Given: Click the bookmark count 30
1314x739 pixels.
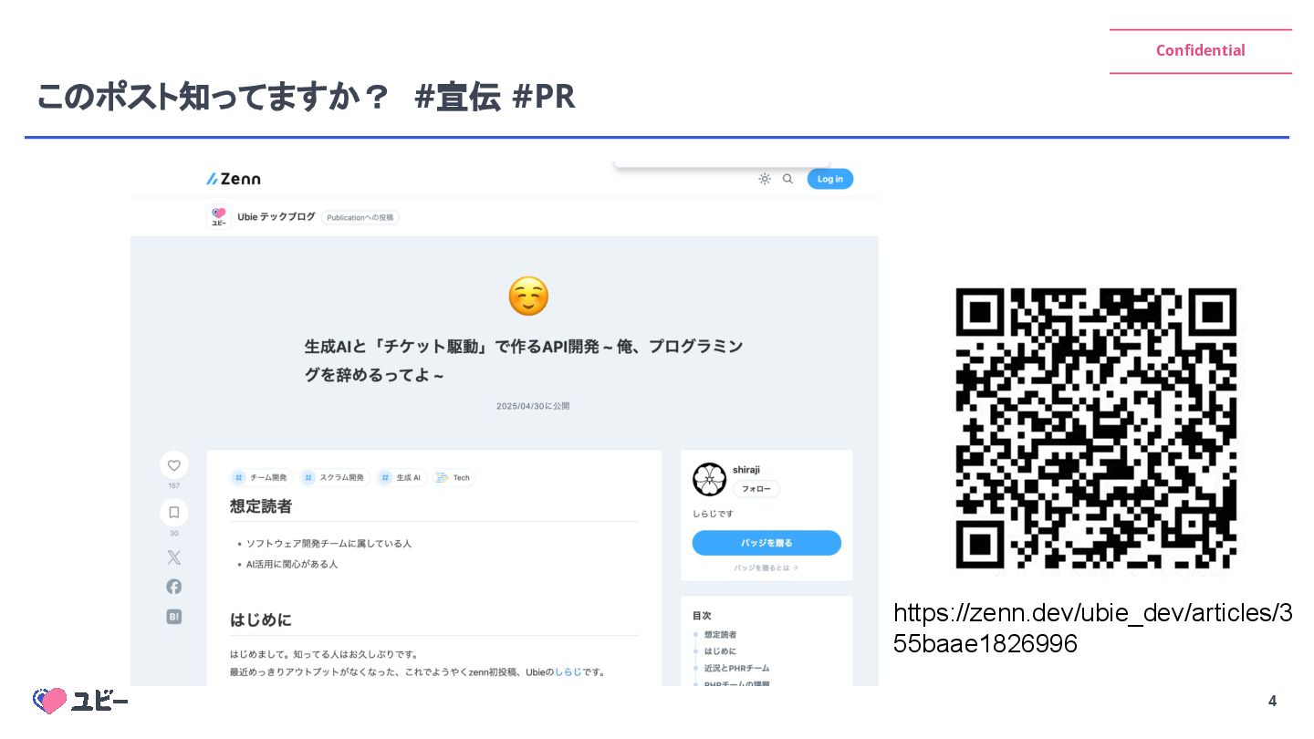Looking at the screenshot, I should 174,534.
